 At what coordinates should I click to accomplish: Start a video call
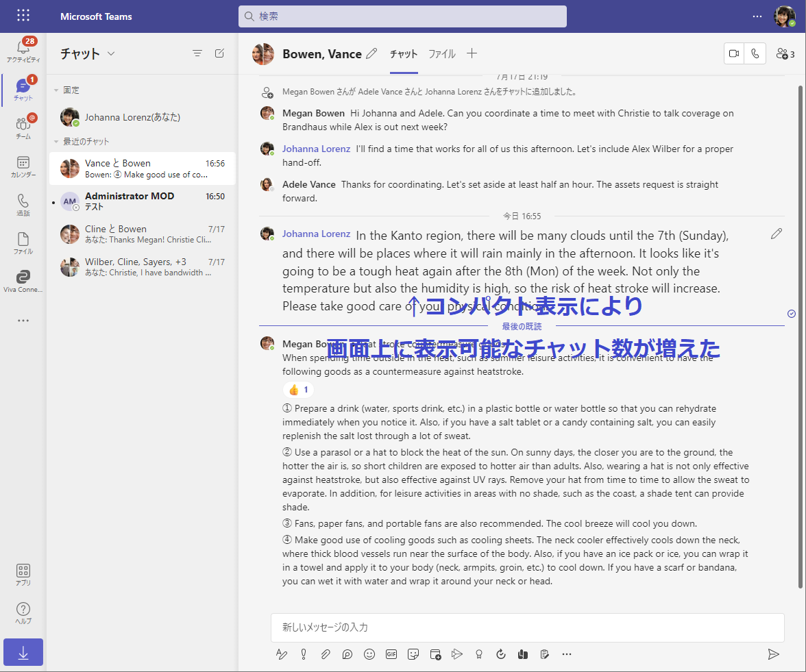734,53
